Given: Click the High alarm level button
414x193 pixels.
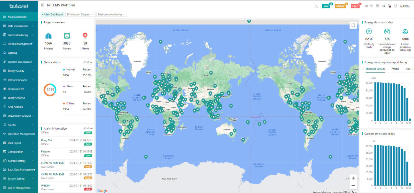Looking at the screenshot, I should pyautogui.click(x=355, y=6).
